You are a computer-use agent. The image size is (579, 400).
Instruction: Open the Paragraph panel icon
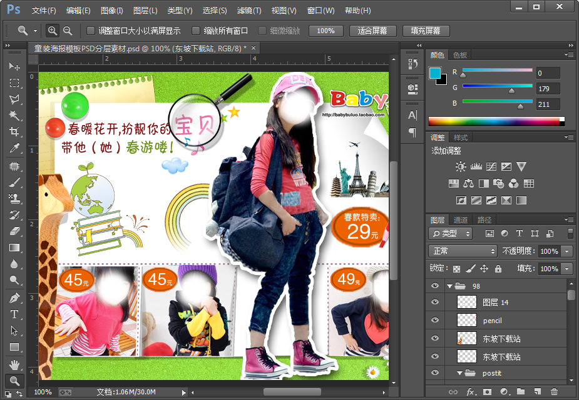point(412,132)
